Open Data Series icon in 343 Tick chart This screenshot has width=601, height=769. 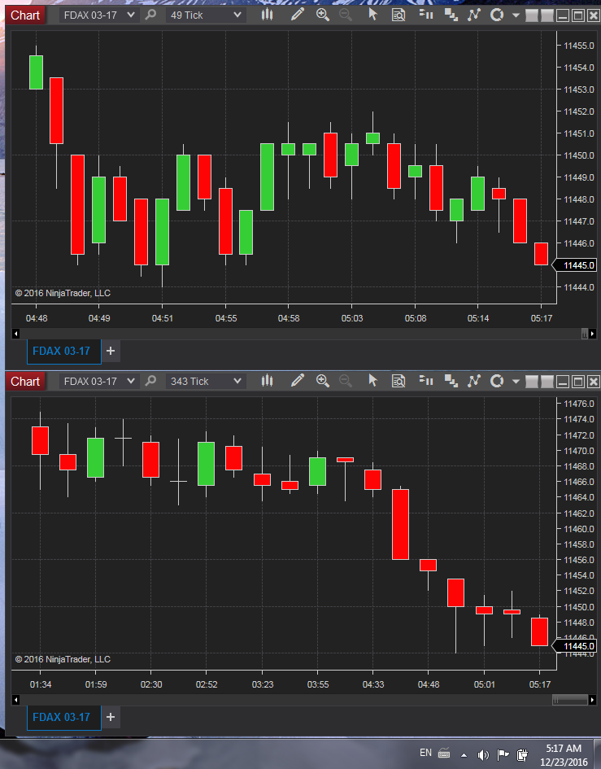[451, 381]
